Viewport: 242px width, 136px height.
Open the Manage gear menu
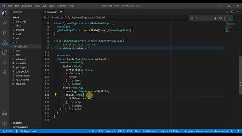click(x=5, y=124)
